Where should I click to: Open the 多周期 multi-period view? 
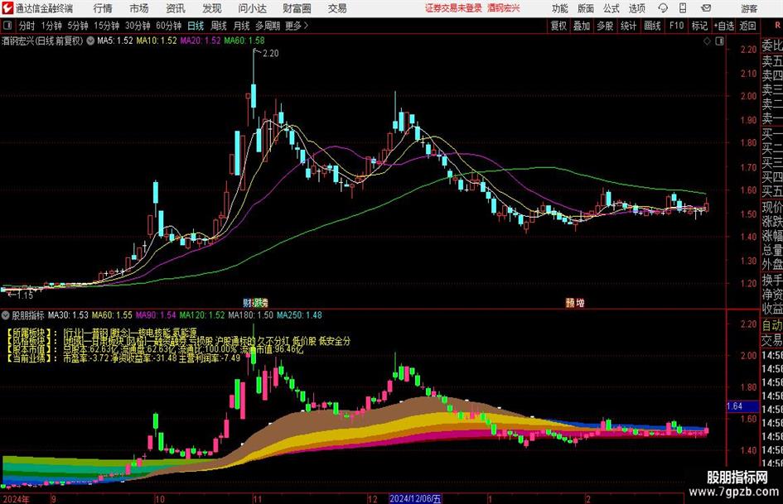[268, 26]
